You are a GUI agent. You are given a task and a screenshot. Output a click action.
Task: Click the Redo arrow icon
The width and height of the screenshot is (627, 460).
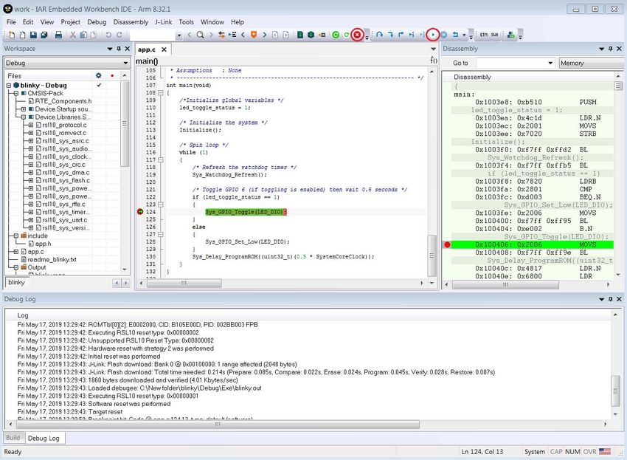coord(119,35)
